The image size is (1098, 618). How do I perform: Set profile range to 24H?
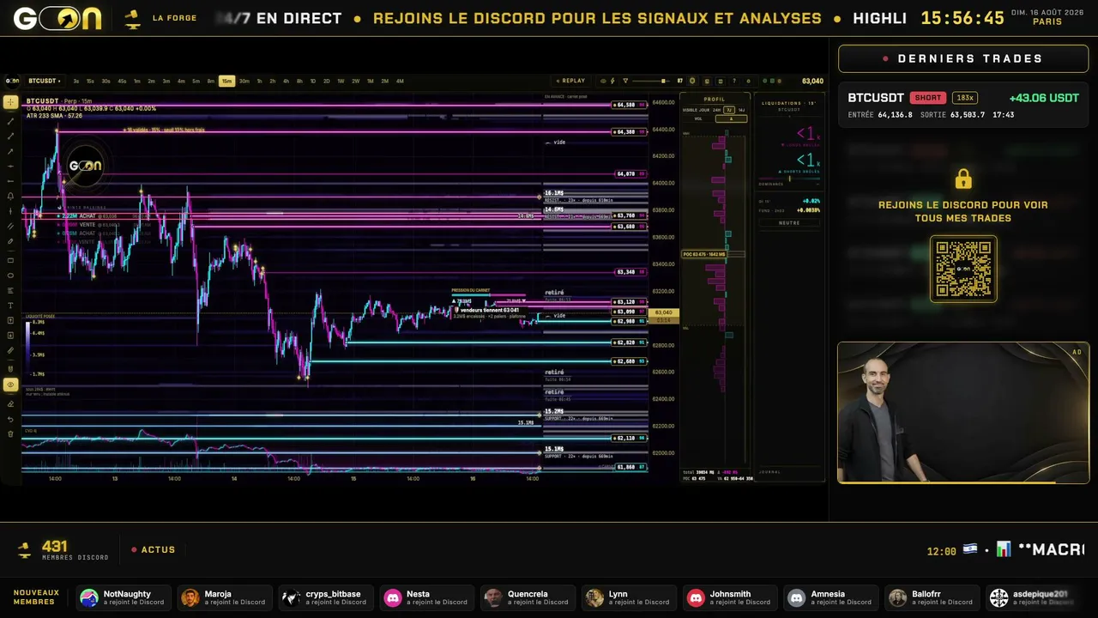(716, 110)
